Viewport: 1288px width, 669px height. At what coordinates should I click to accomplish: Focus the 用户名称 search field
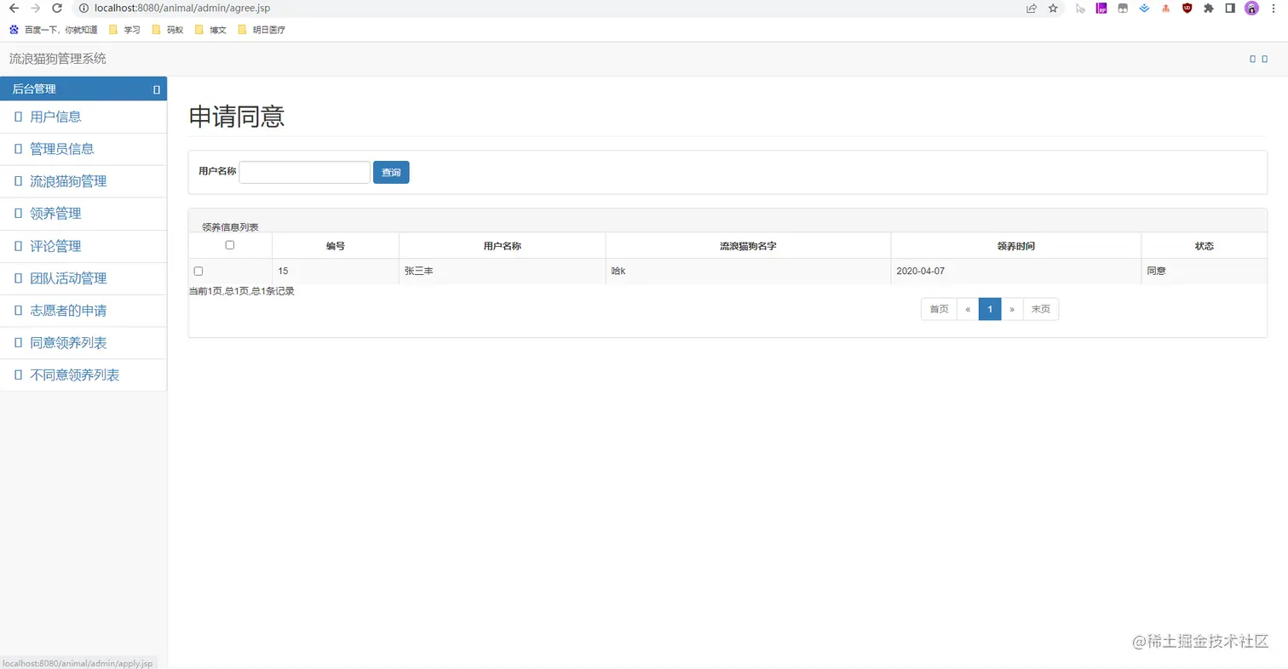pyautogui.click(x=305, y=172)
